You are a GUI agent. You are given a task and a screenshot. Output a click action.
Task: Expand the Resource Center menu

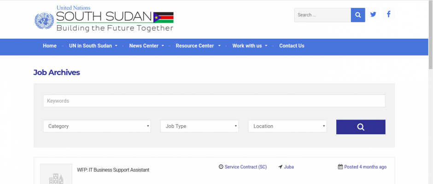(198, 46)
